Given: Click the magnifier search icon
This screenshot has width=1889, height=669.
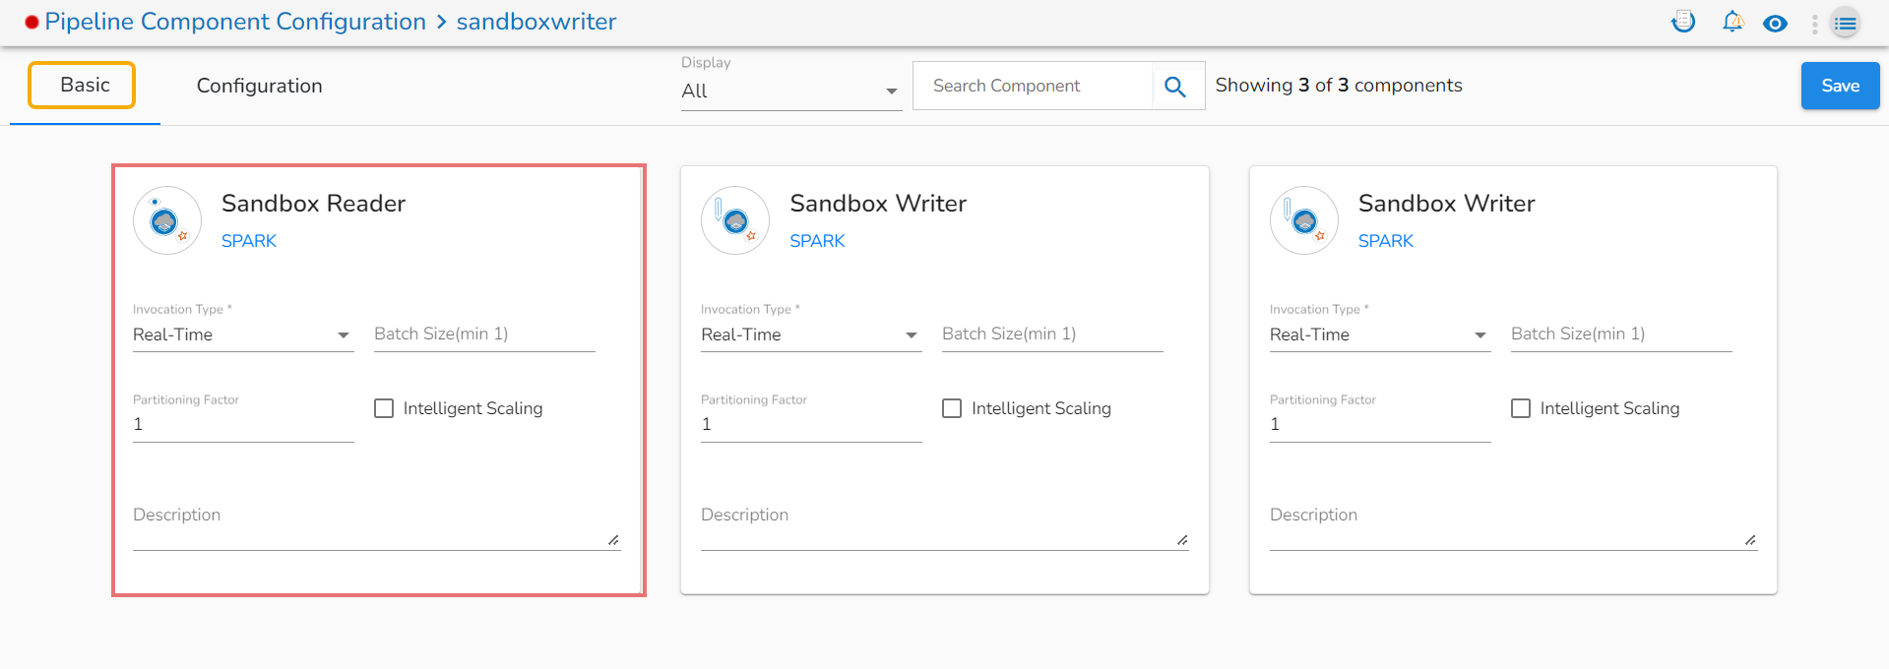Looking at the screenshot, I should click(x=1175, y=87).
